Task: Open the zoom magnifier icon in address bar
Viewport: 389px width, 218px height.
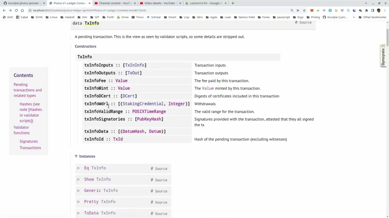Action: point(292,10)
